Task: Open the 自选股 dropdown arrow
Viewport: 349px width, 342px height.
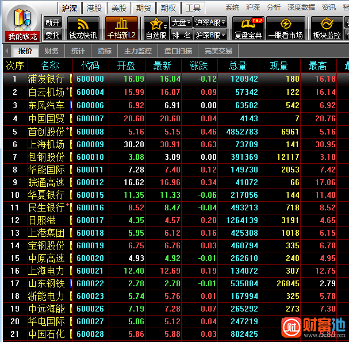Action: [x=165, y=27]
